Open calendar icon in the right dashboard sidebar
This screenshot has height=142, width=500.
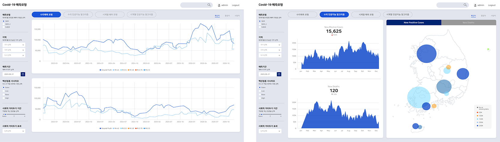(x=279, y=74)
